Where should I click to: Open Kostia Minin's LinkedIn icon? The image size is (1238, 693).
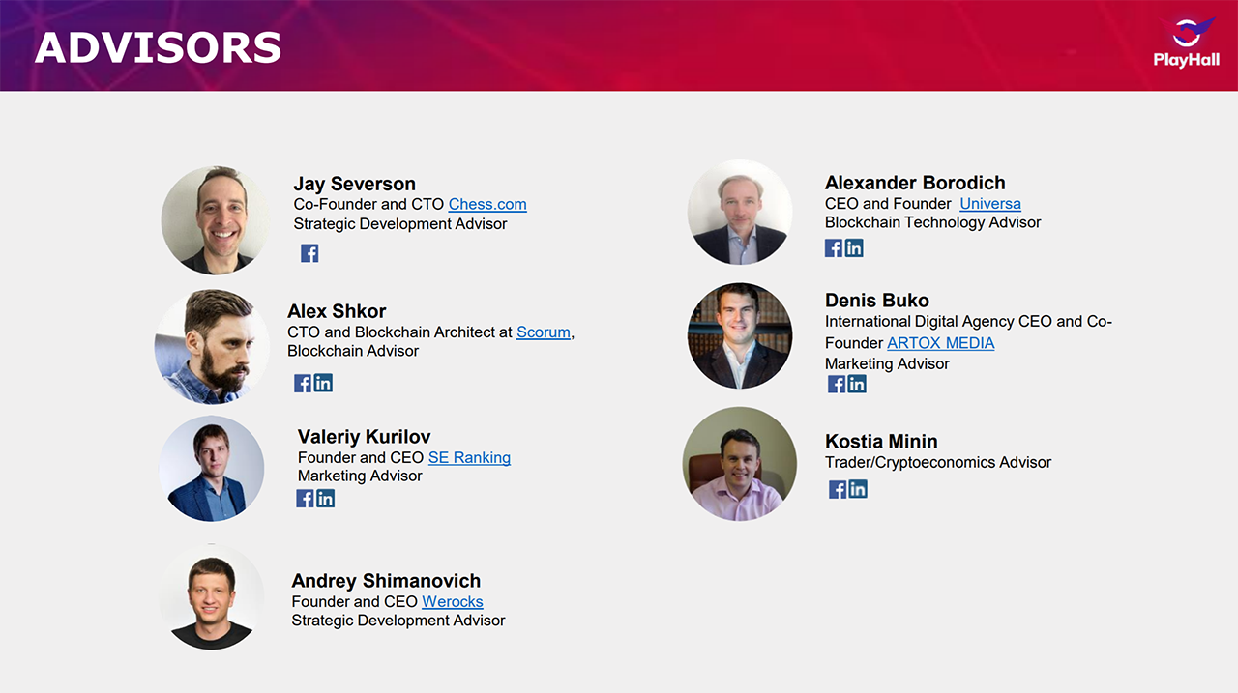pos(858,489)
